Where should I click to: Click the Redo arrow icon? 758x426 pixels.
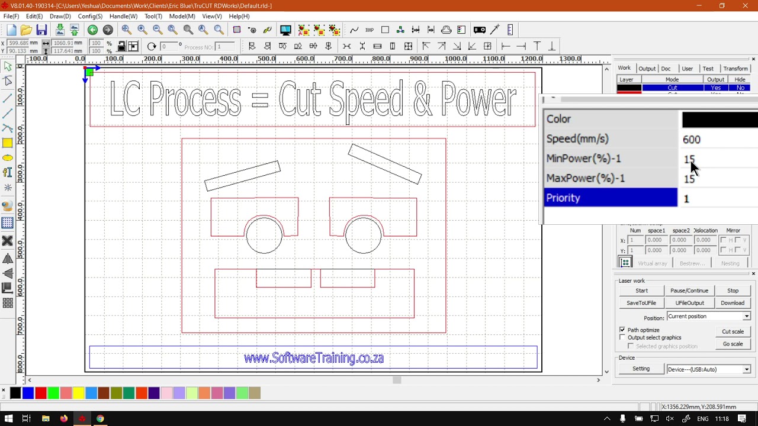108,30
